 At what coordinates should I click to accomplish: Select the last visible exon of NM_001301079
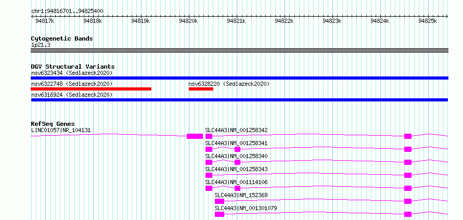tap(408, 214)
